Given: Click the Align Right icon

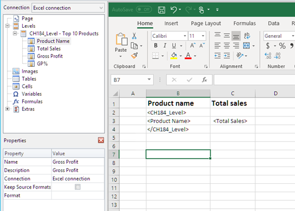Looking at the screenshot, I should [x=236, y=46].
